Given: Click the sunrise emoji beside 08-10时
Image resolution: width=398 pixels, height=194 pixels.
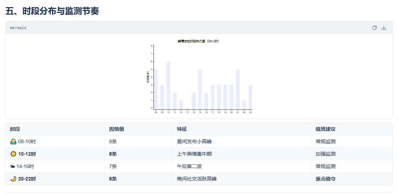Looking at the screenshot, I should [x=13, y=141].
